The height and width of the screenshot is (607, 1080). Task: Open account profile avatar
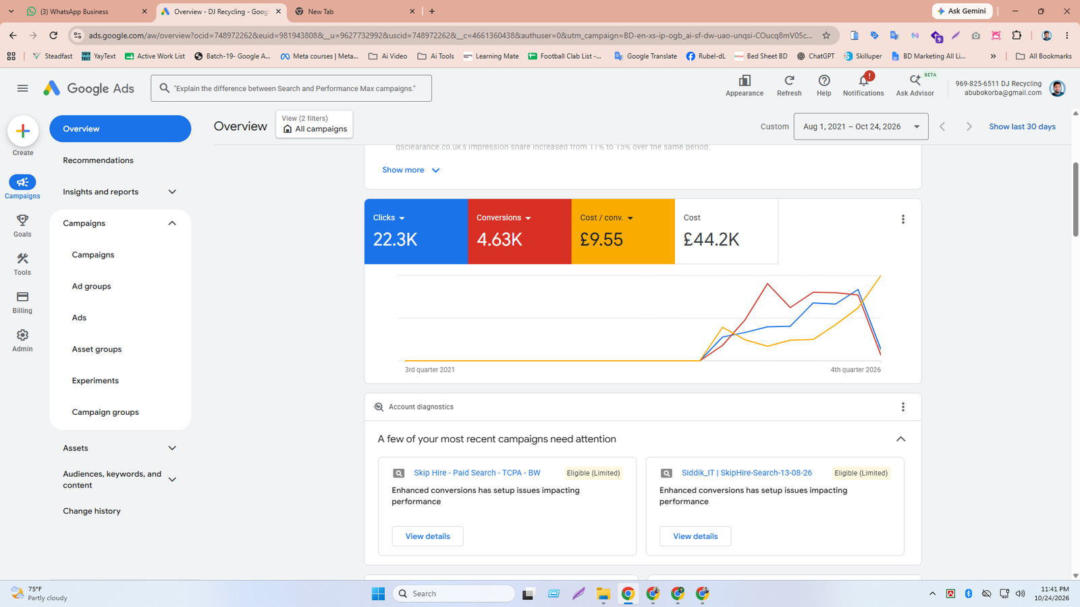[1058, 88]
